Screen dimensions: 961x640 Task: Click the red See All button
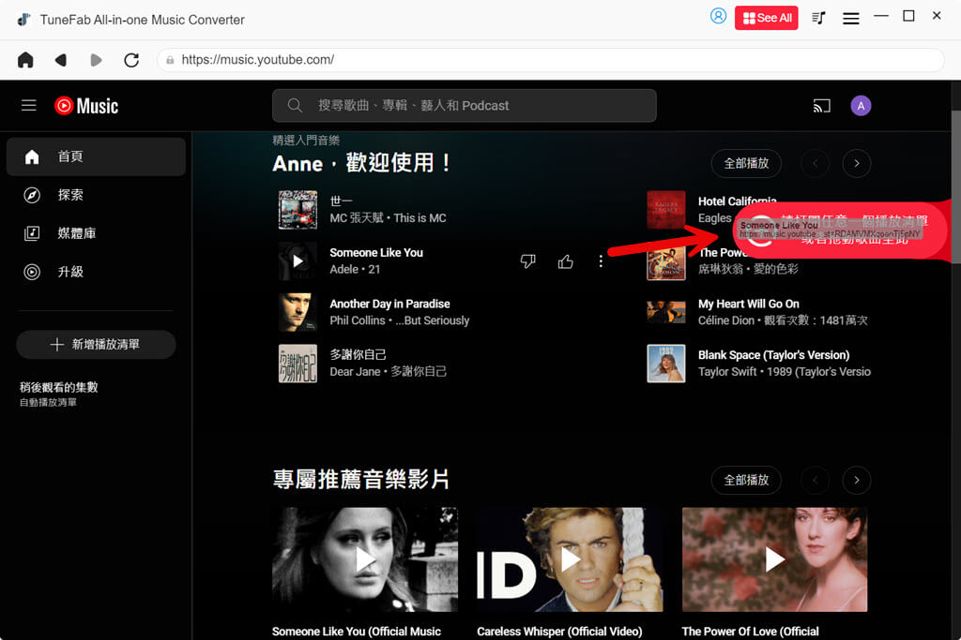coord(766,18)
